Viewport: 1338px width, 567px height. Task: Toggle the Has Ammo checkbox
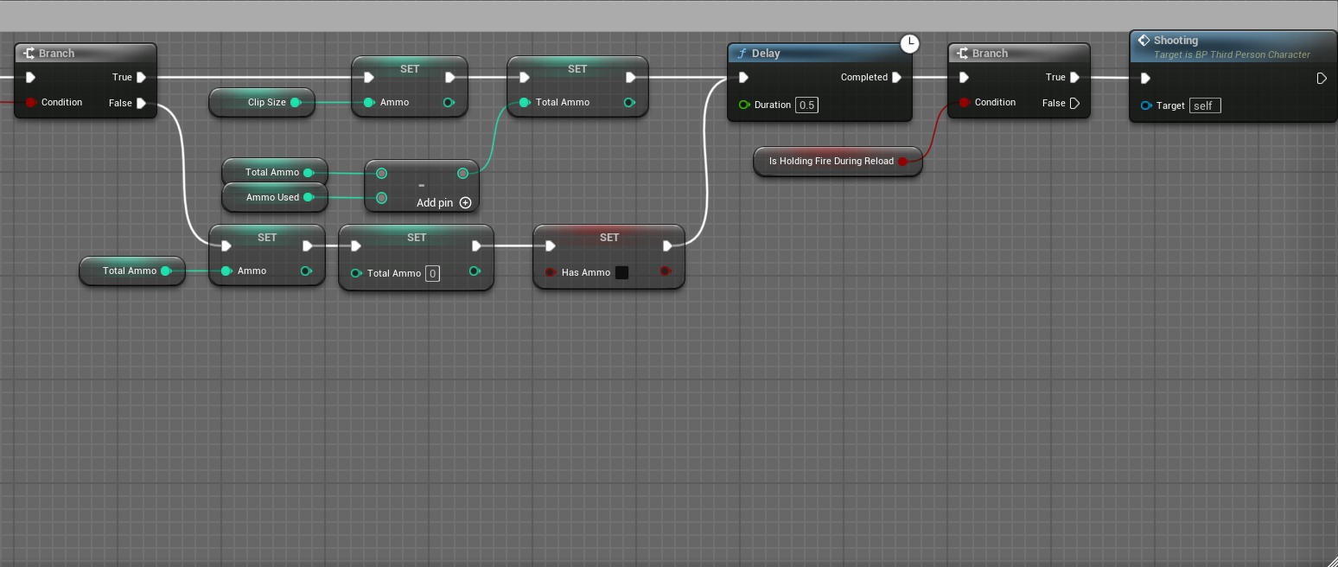621,272
